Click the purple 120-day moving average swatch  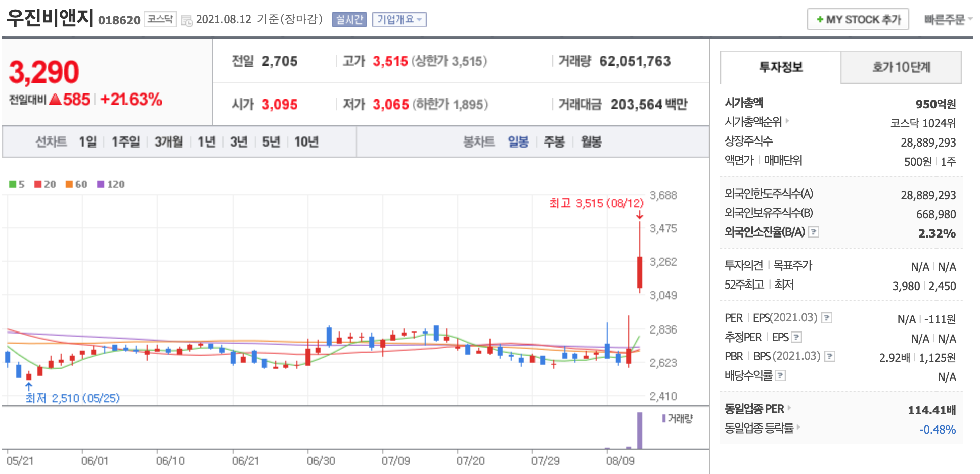coord(101,184)
